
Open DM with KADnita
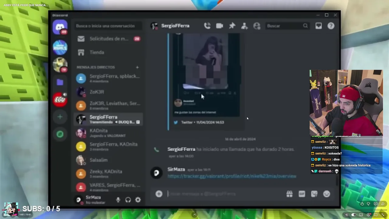point(108,133)
